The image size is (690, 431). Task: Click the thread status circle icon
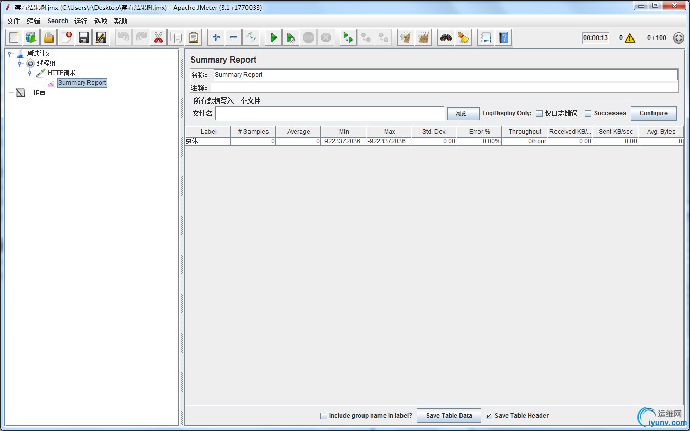[x=679, y=38]
